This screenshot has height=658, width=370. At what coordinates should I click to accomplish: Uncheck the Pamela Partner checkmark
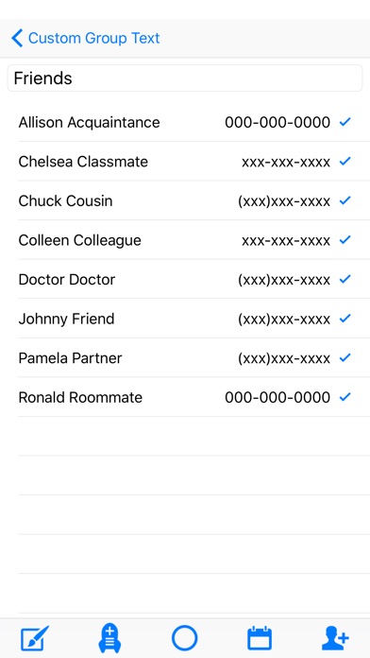[x=345, y=358]
